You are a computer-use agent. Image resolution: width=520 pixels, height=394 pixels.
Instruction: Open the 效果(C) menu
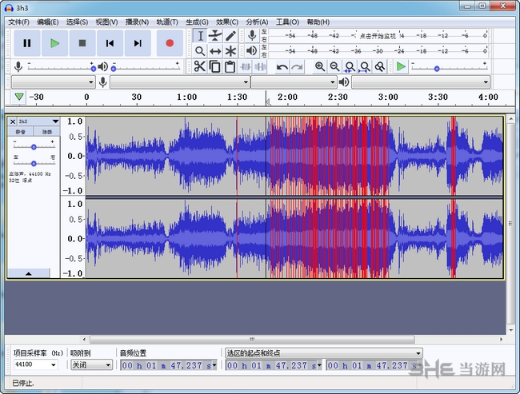pyautogui.click(x=227, y=22)
